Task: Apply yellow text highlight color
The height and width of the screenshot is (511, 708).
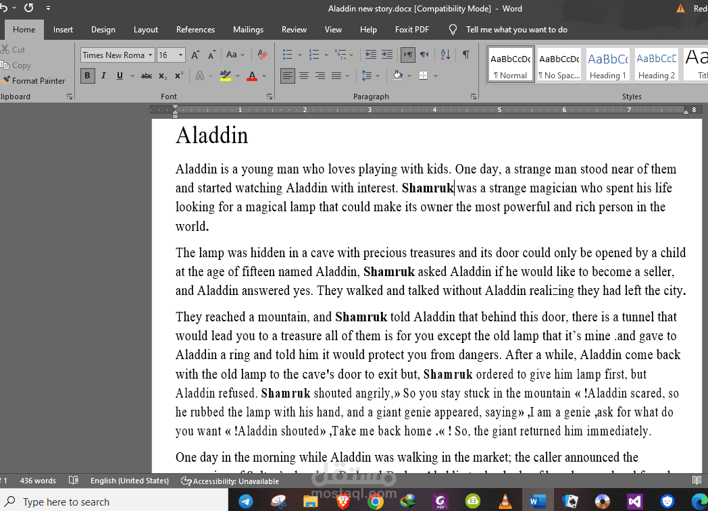Action: (x=226, y=76)
